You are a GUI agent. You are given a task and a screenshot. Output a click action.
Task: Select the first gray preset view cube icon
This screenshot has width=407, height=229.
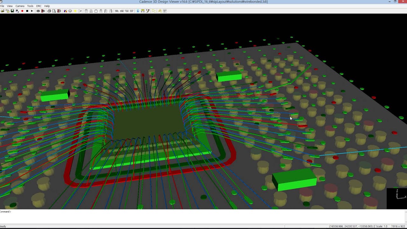click(x=86, y=11)
